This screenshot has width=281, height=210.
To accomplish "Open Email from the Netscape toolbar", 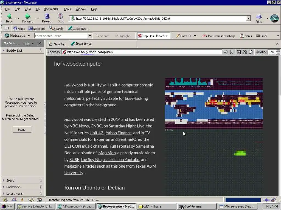I will 262,36.
